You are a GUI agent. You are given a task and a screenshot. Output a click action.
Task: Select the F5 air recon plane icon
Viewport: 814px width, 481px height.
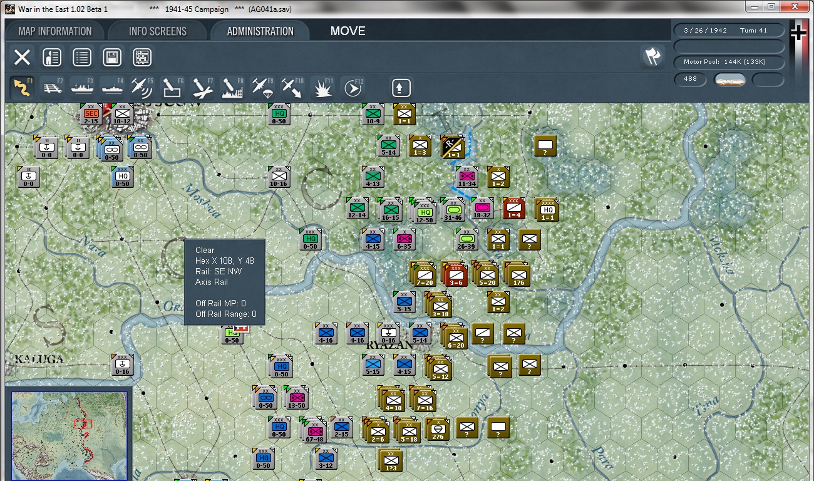click(142, 88)
